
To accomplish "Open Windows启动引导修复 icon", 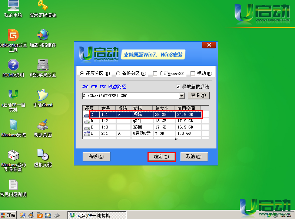I will click(x=13, y=155).
